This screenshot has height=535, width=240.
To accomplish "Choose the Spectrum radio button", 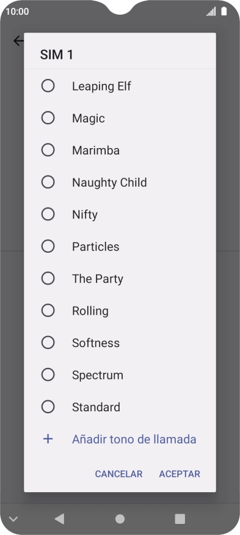I will click(x=48, y=375).
